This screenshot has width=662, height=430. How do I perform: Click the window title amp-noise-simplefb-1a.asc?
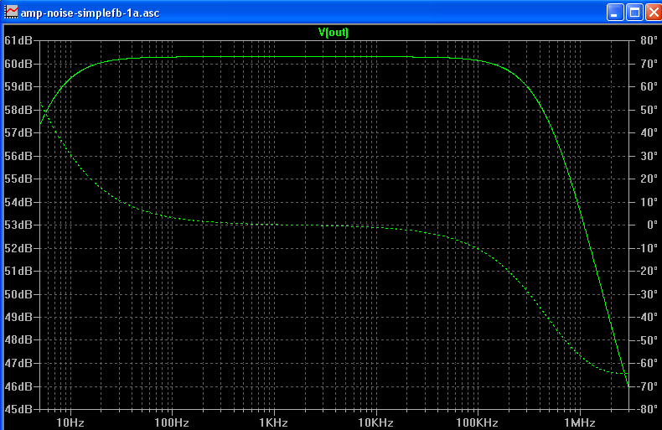[x=90, y=13]
